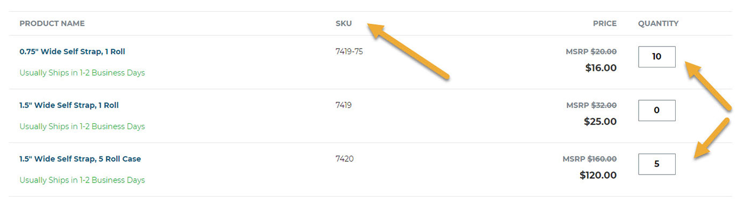
Task: Click the PRODUCT NAME column header
Action: coord(52,24)
